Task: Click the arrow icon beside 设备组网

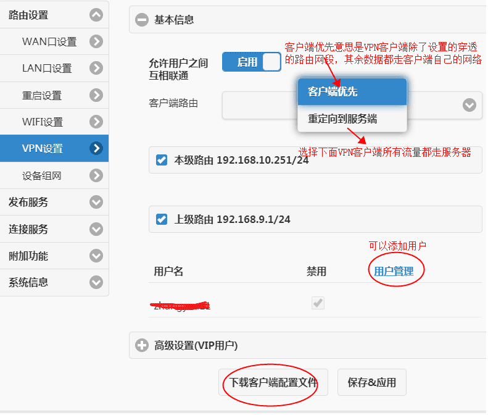Action: pyautogui.click(x=96, y=175)
